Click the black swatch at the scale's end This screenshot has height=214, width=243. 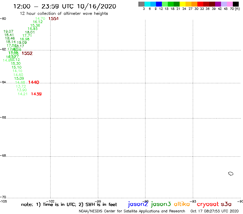click(x=236, y=4)
